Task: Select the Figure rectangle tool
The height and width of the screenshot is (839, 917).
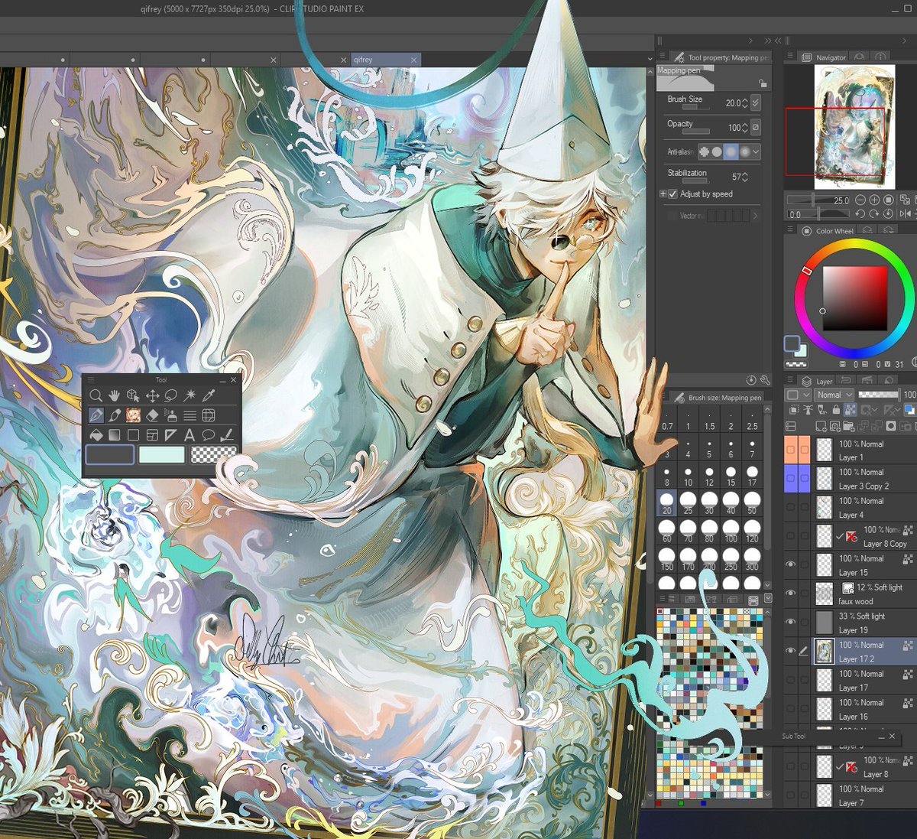Action: 133,435
